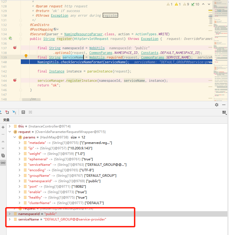The height and width of the screenshot is (235, 229).
Task: Expand the "serviceName" map entry
Action: (19, 165)
